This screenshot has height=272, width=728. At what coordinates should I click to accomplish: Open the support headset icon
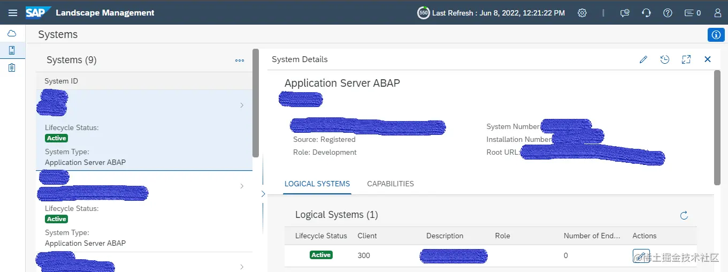point(646,13)
